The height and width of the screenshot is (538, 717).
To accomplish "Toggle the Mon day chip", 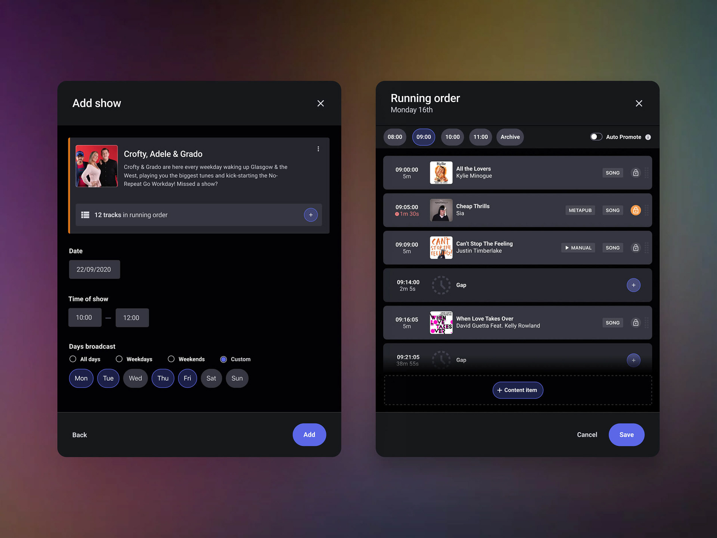I will 81,378.
